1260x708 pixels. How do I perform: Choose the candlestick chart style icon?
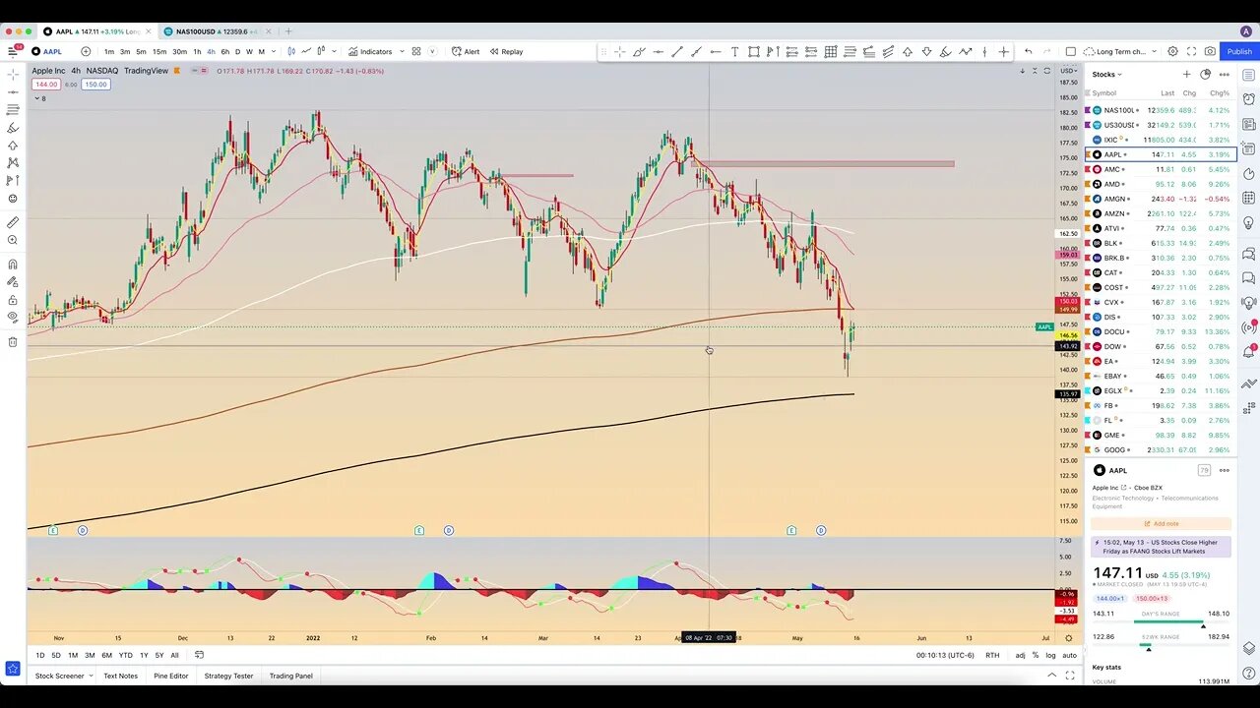[x=292, y=51]
